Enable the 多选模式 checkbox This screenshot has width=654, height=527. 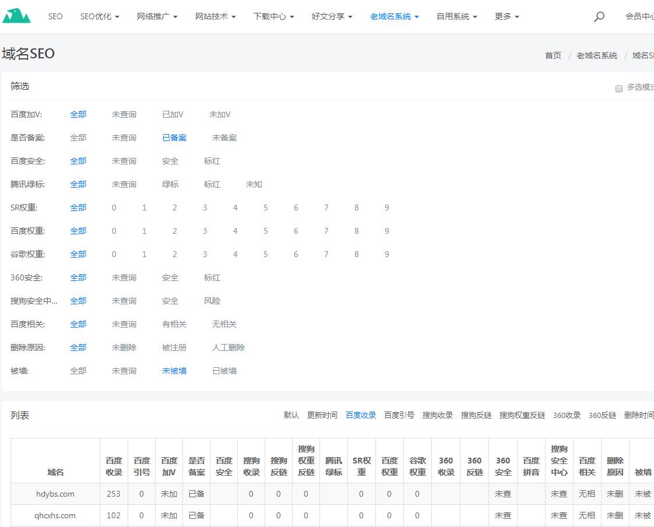tap(618, 89)
